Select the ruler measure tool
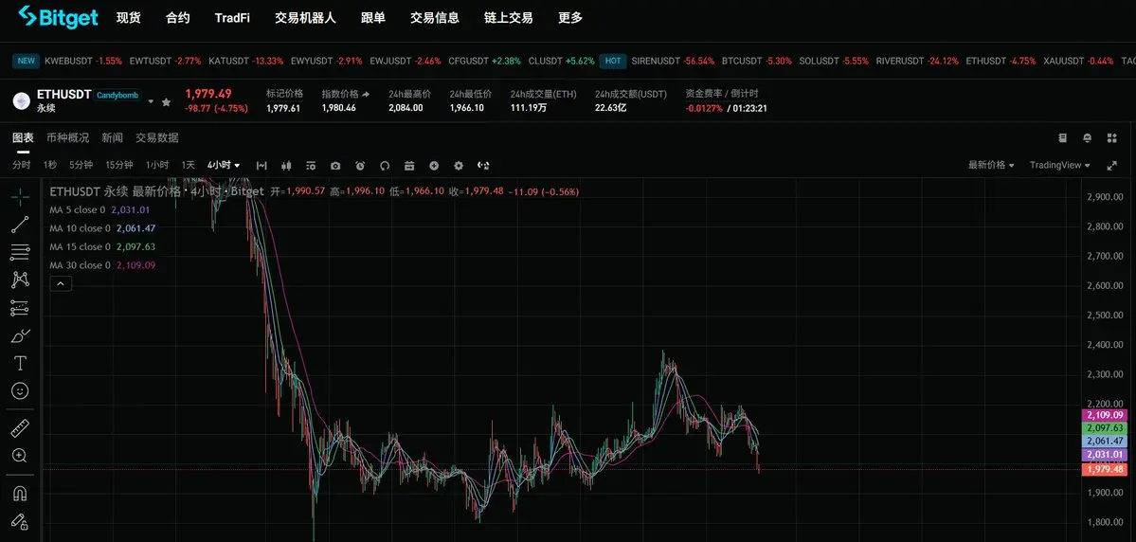1136x542 pixels. coord(20,428)
